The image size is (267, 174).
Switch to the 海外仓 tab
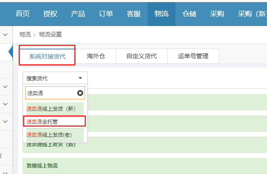(x=96, y=56)
